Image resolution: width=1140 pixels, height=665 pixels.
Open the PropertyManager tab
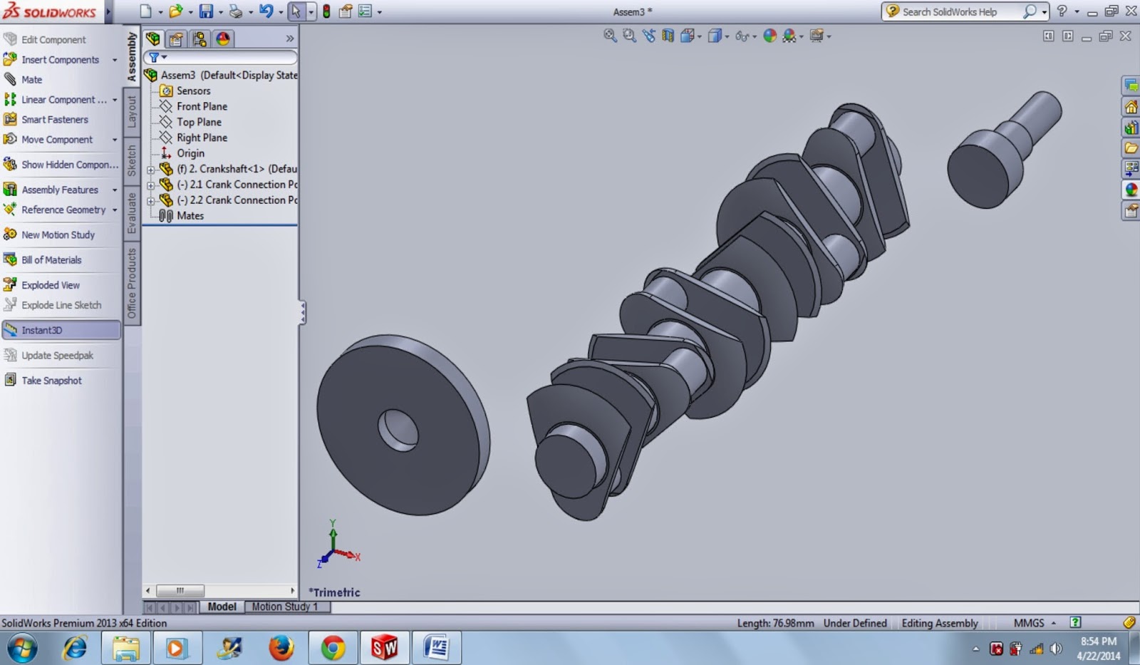tap(176, 38)
